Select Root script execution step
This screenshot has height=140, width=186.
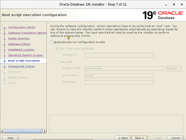[x=23, y=61]
